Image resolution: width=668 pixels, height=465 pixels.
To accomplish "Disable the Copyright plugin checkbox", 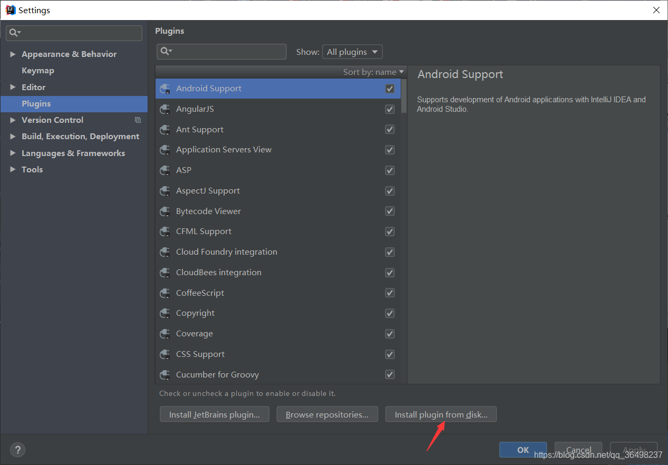I will coord(390,313).
